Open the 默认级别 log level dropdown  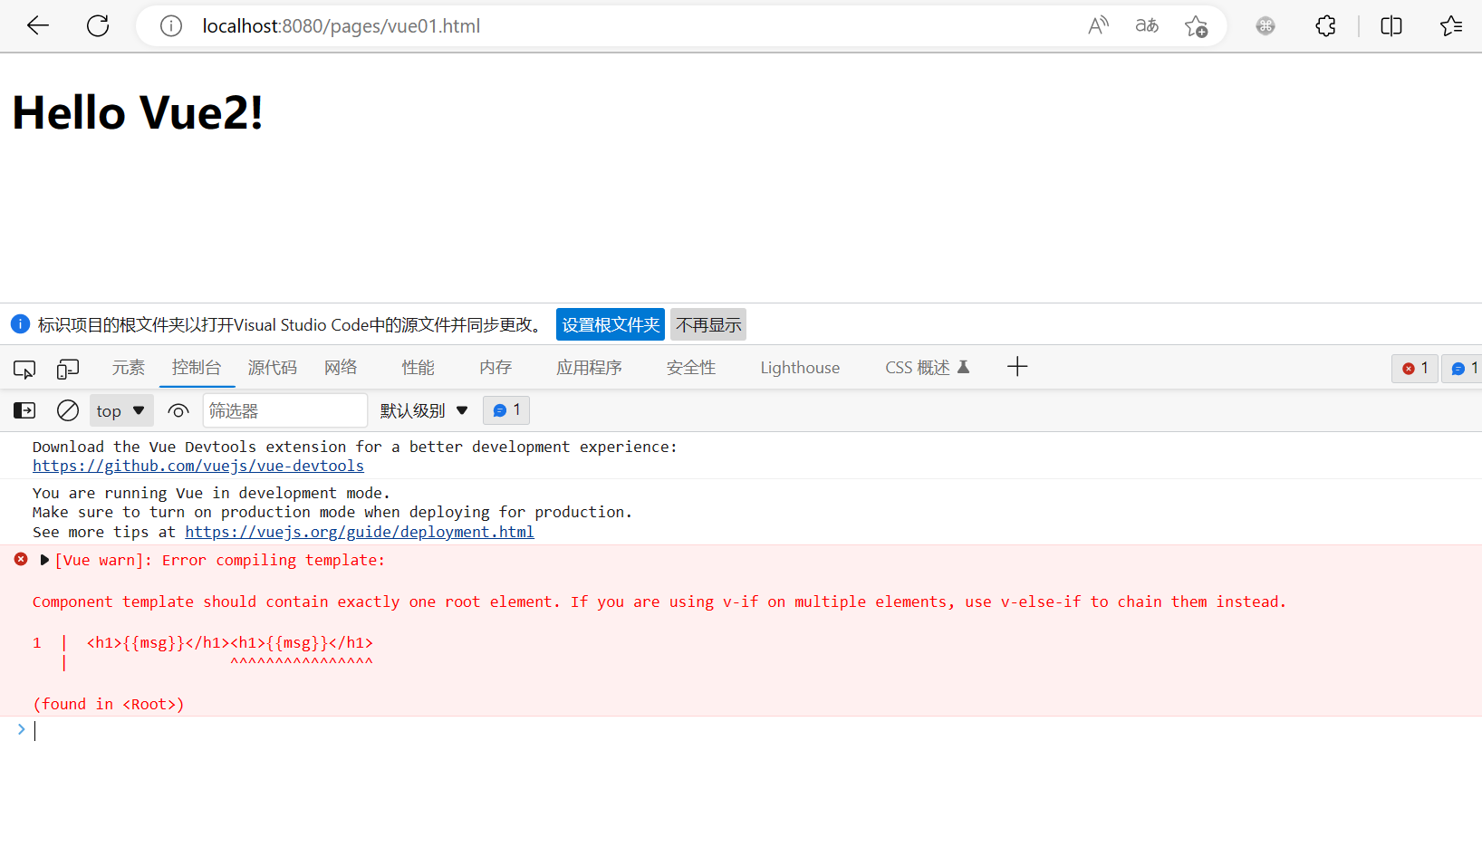click(x=424, y=409)
